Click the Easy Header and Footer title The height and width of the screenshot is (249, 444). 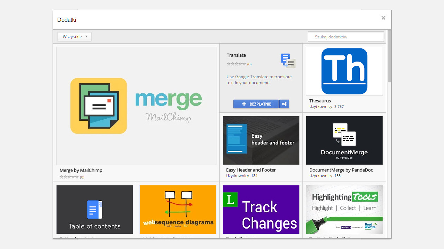251,170
